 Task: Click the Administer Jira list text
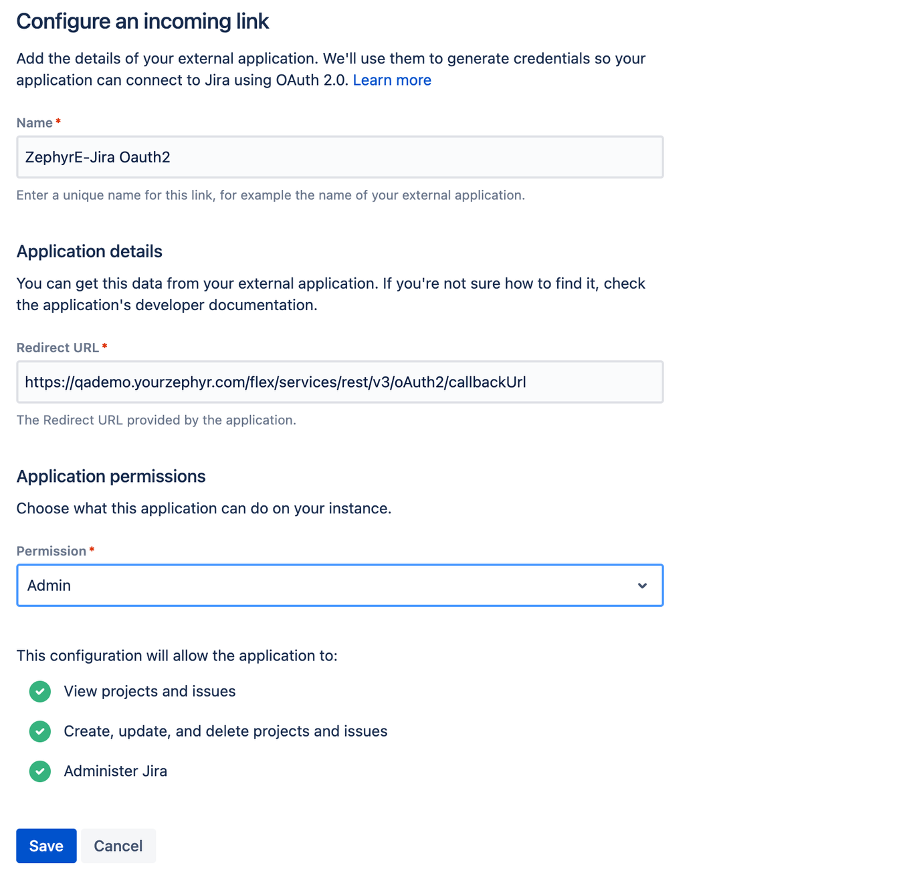click(116, 771)
